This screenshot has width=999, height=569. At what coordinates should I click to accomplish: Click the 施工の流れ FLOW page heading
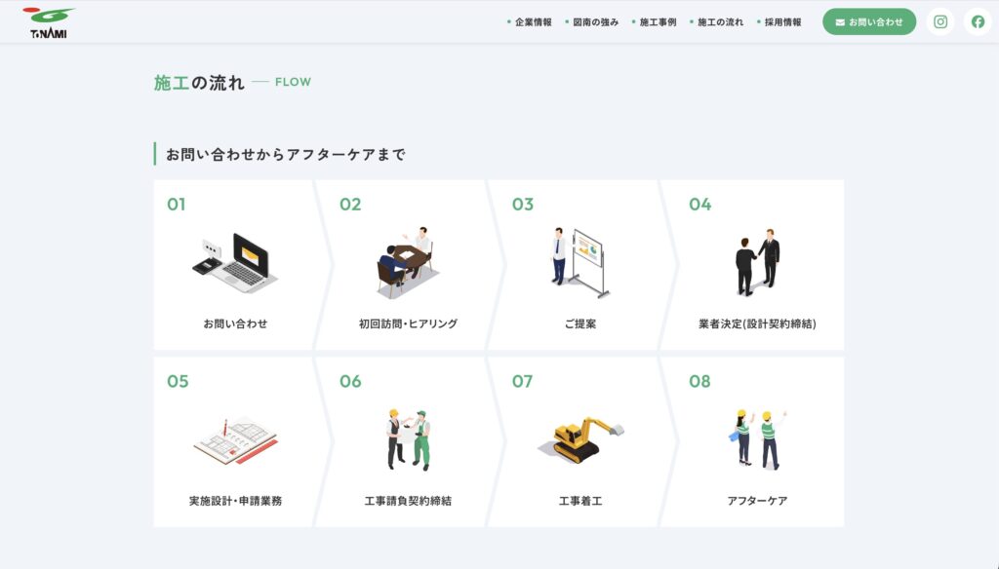click(x=231, y=83)
